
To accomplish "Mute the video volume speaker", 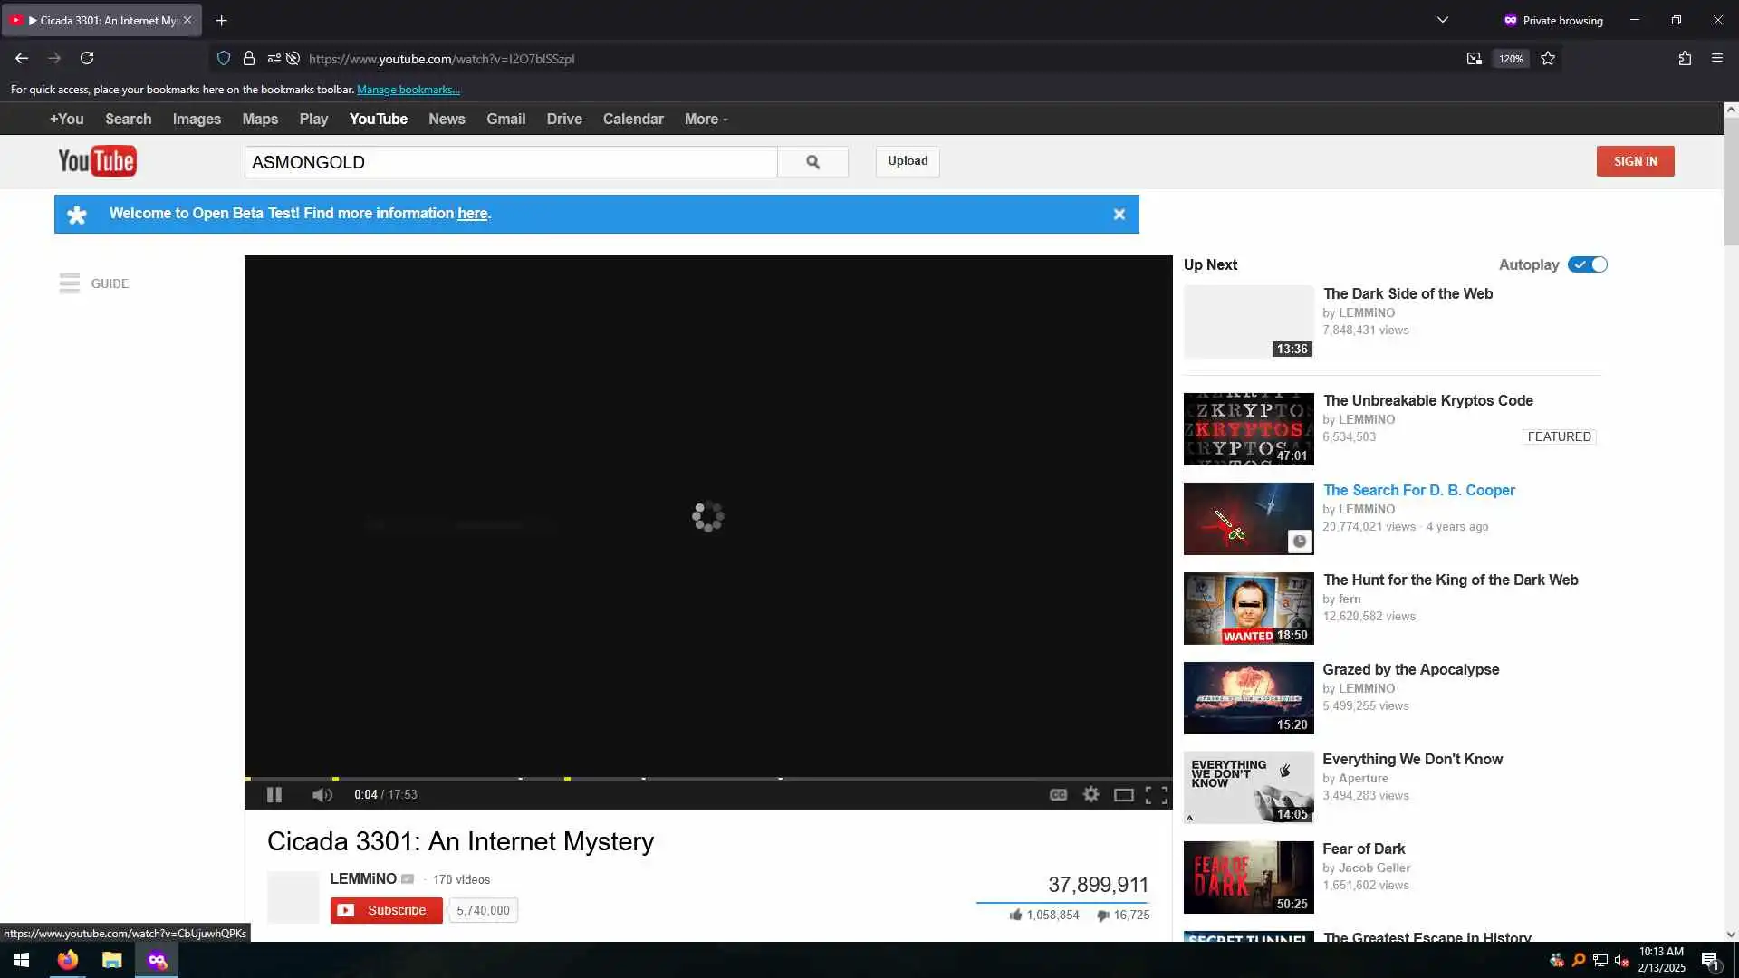I will (x=322, y=795).
